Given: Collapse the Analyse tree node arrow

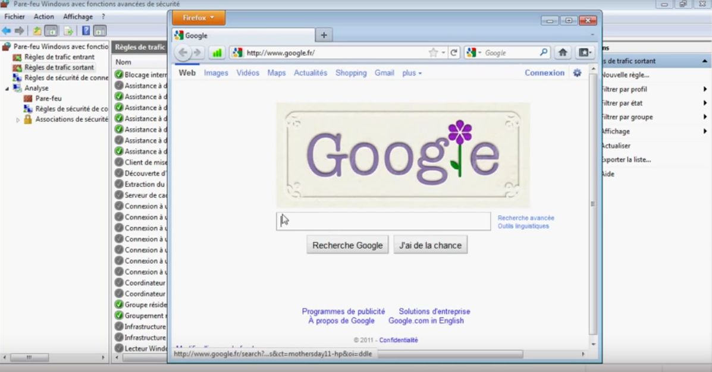Looking at the screenshot, I should pyautogui.click(x=7, y=89).
